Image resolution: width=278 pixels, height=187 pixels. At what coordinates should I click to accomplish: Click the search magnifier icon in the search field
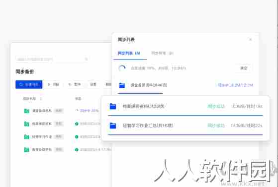[x=86, y=59]
